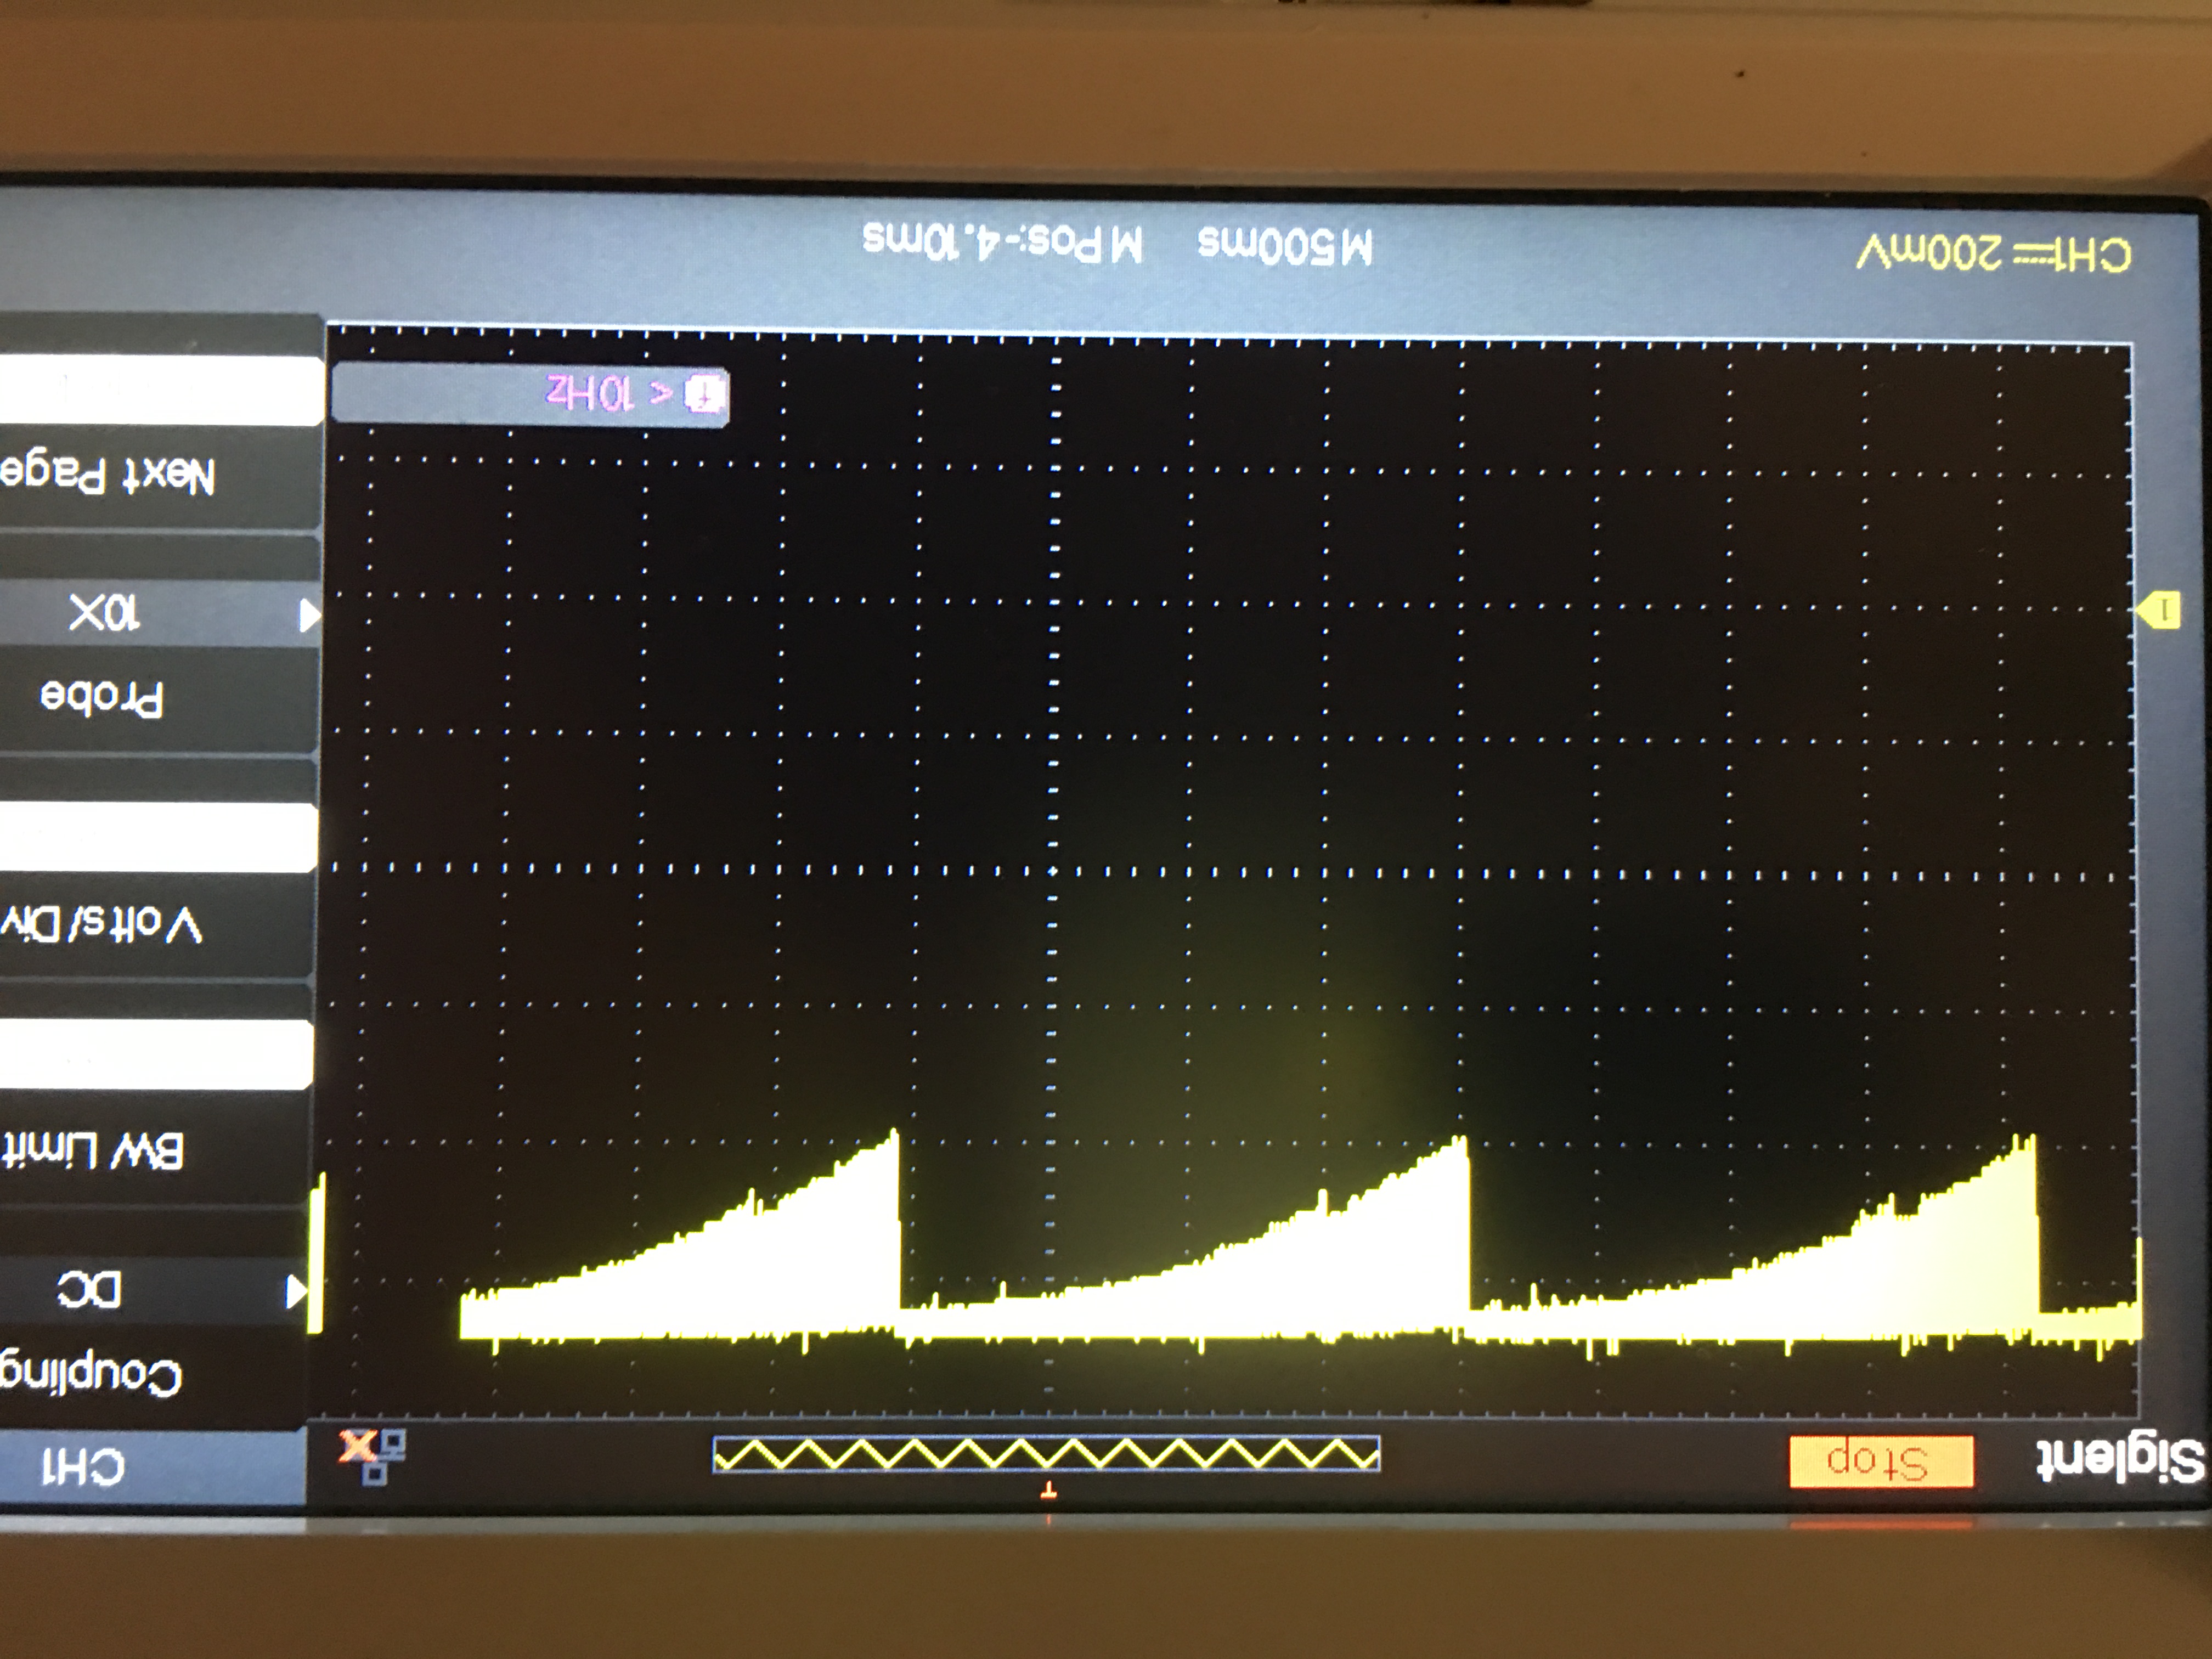Click the waveform memory overview bar
Viewport: 2212px width, 1659px height.
[x=1046, y=1454]
